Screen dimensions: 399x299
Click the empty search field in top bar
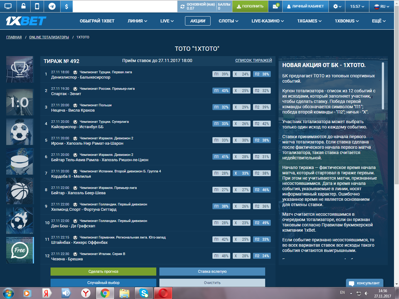click(125, 6)
